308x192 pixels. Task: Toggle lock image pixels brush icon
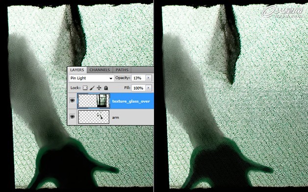point(92,88)
